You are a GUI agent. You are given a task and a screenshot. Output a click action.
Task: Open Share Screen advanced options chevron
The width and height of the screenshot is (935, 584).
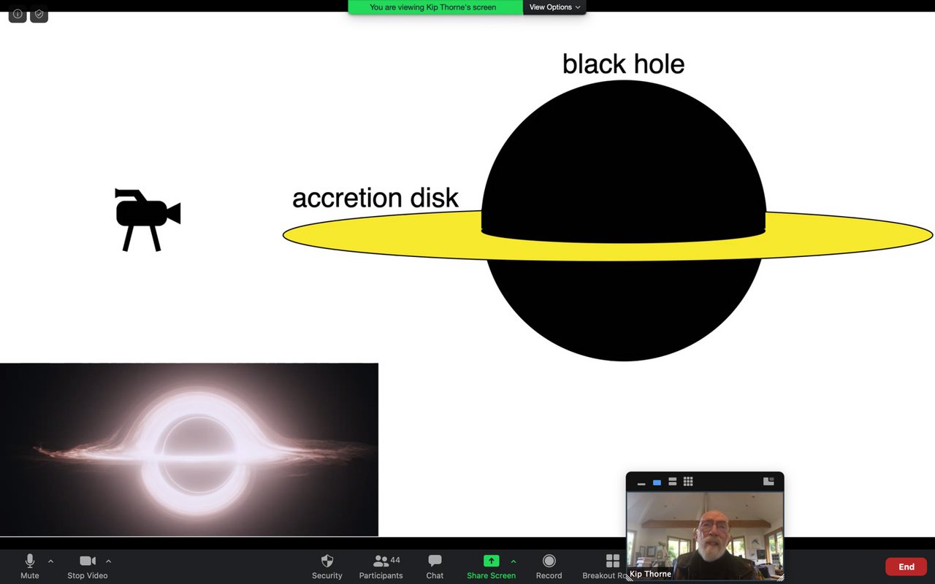point(514,561)
